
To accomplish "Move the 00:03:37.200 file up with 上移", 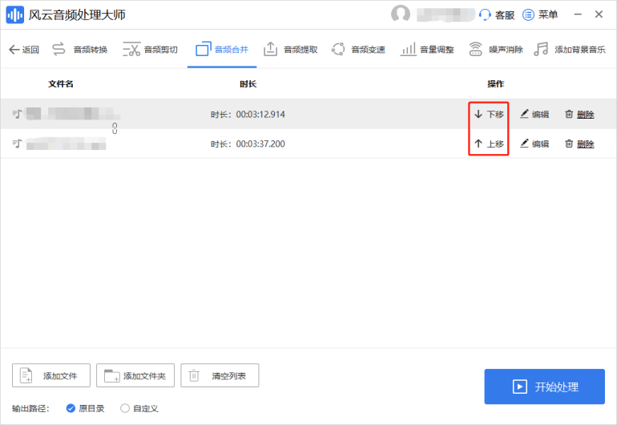I will (489, 144).
